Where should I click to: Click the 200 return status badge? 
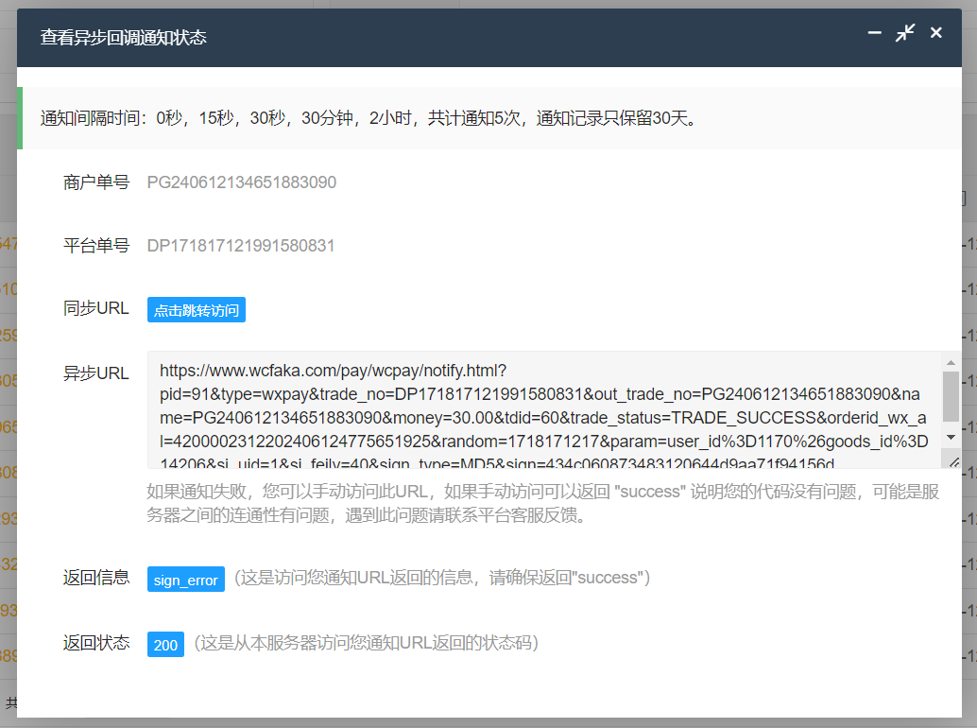[165, 645]
